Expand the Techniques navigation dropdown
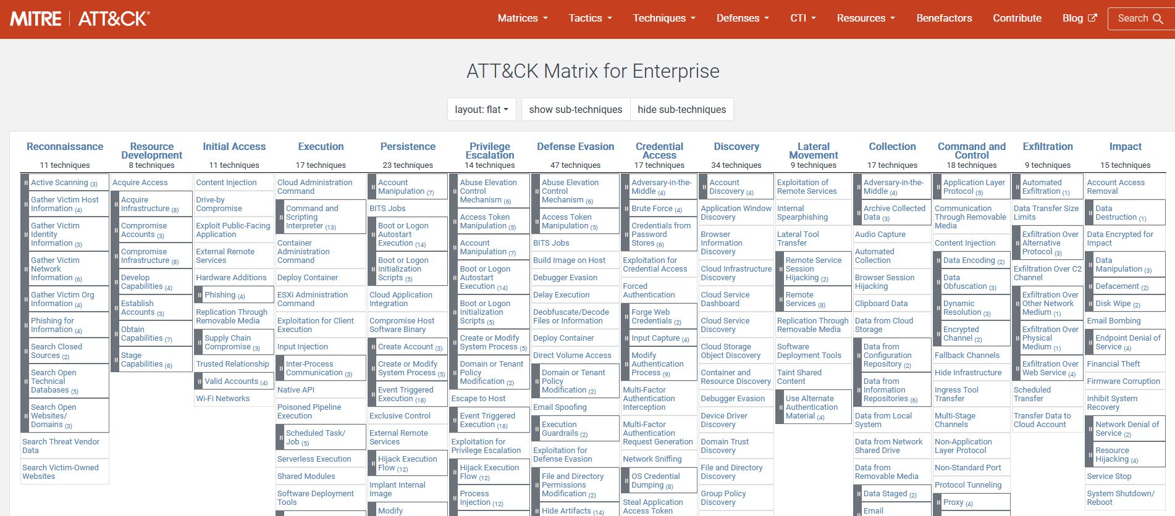The height and width of the screenshot is (516, 1175). (x=664, y=19)
